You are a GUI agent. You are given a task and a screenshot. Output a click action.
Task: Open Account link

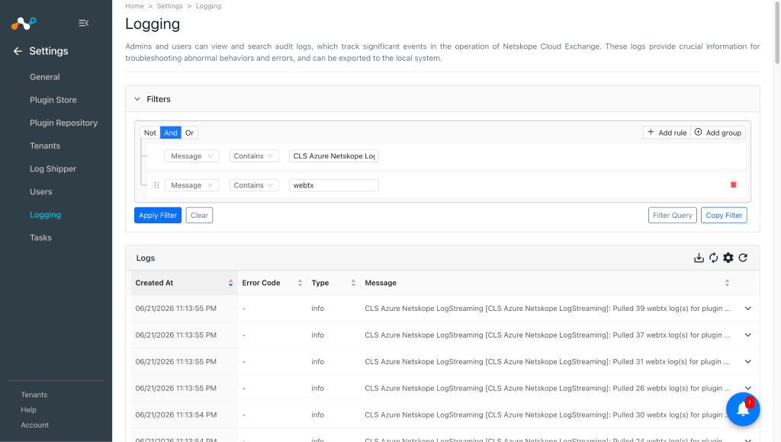(x=35, y=425)
